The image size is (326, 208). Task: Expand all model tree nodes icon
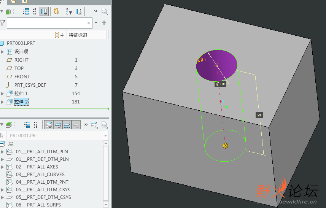pyautogui.click(x=26, y=11)
